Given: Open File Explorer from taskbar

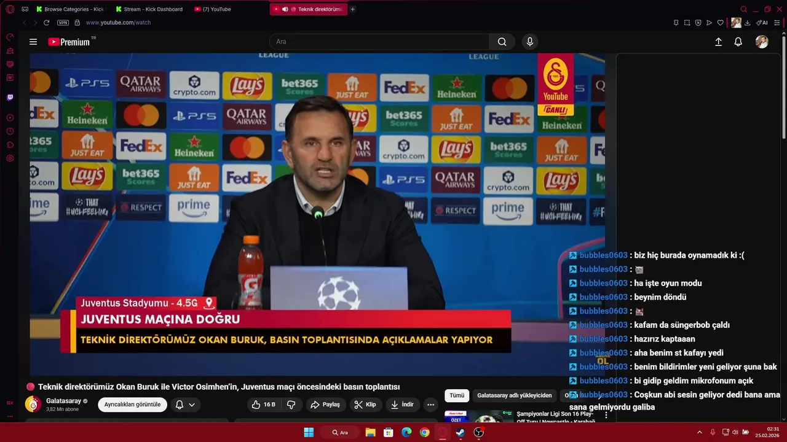Looking at the screenshot, I should pos(371,432).
